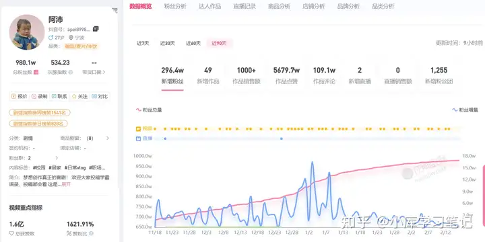
Task: Copy the Douyin ID with the copy icon
Action: 96,29
